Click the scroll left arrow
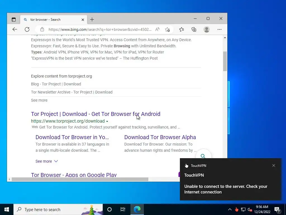This screenshot has height=215, width=286. coord(9,179)
